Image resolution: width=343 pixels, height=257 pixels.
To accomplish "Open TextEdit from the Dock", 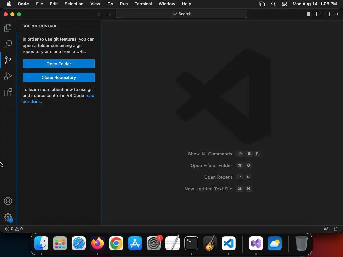I will click(173, 243).
